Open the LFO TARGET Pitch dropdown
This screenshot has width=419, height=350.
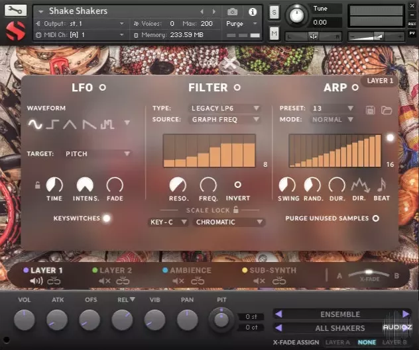pyautogui.click(x=98, y=154)
